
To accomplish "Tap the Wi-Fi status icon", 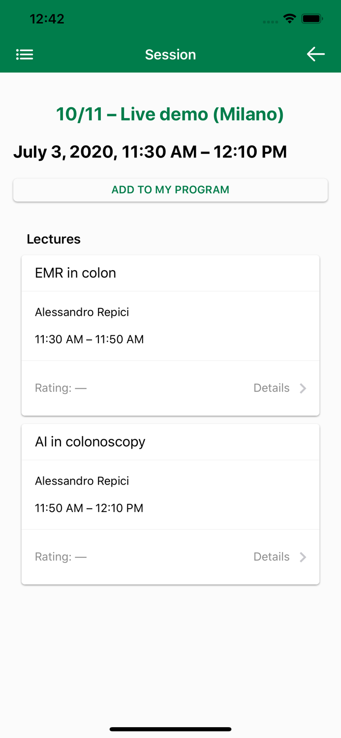I will 290,19.
